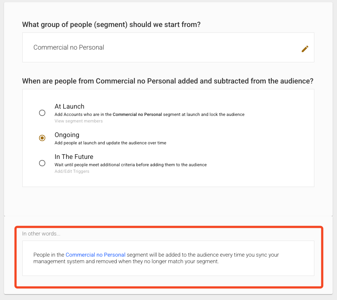Open the Add/Edit Triggers link
Viewport: 337px width, 300px height.
(x=72, y=171)
